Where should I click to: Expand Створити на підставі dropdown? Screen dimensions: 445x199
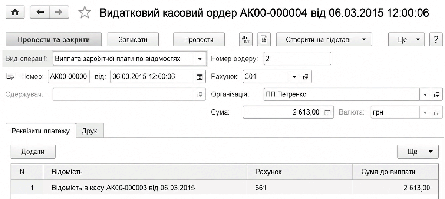tap(324, 39)
